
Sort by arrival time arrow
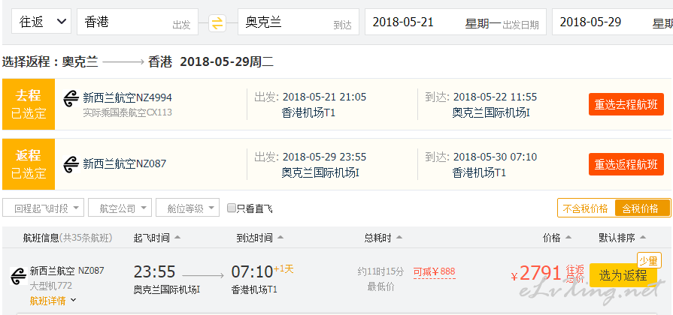coord(280,238)
